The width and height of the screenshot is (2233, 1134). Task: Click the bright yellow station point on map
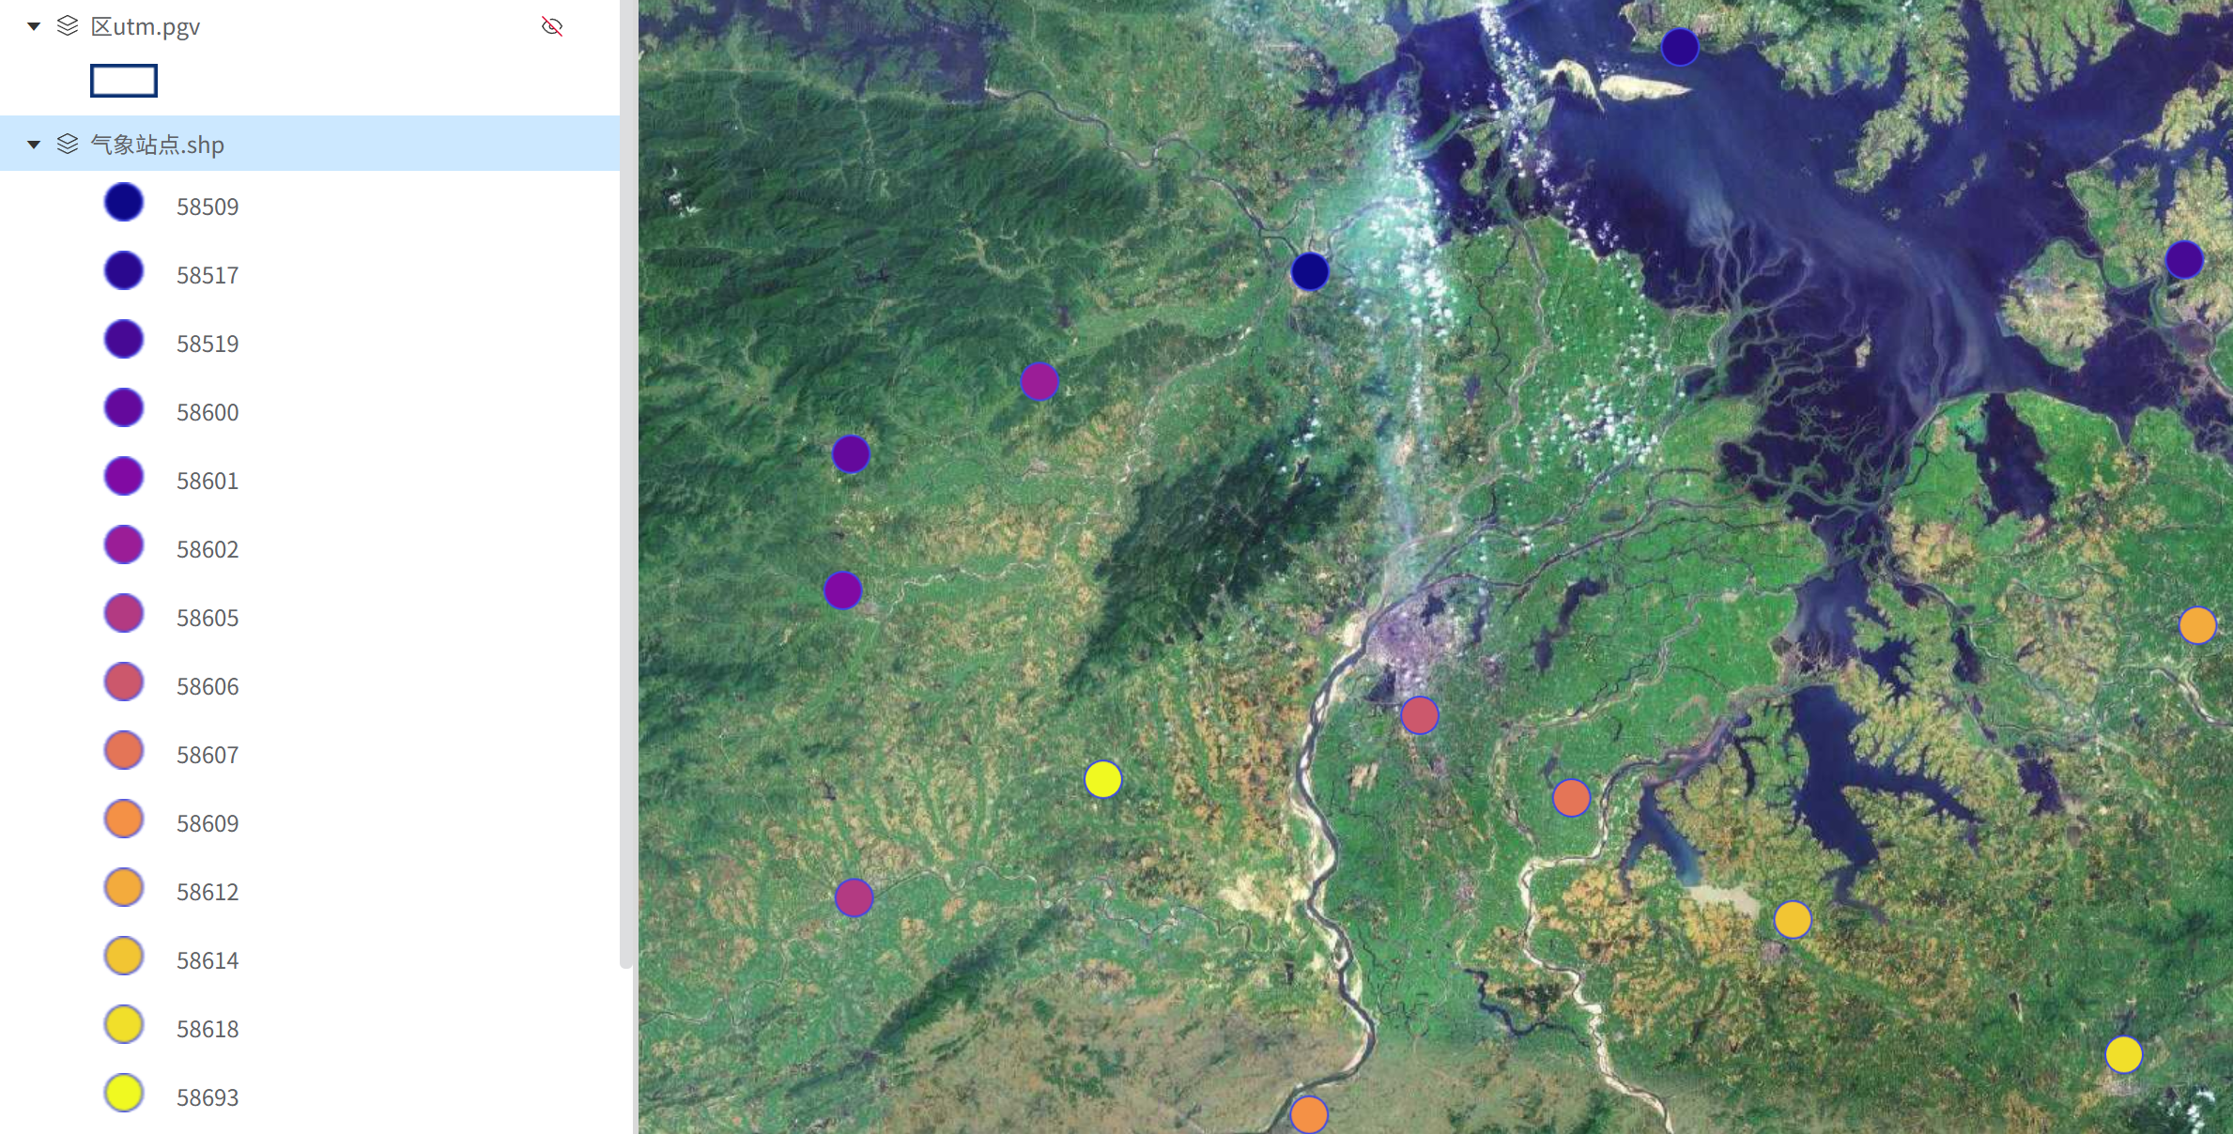tap(1102, 779)
